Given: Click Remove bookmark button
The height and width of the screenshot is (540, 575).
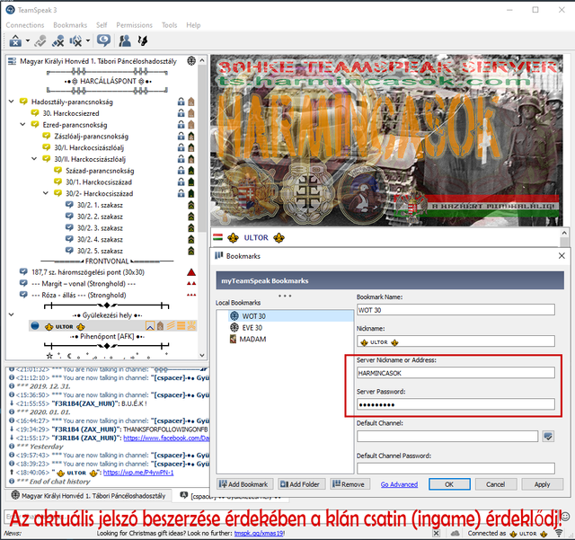Looking at the screenshot, I should point(349,484).
